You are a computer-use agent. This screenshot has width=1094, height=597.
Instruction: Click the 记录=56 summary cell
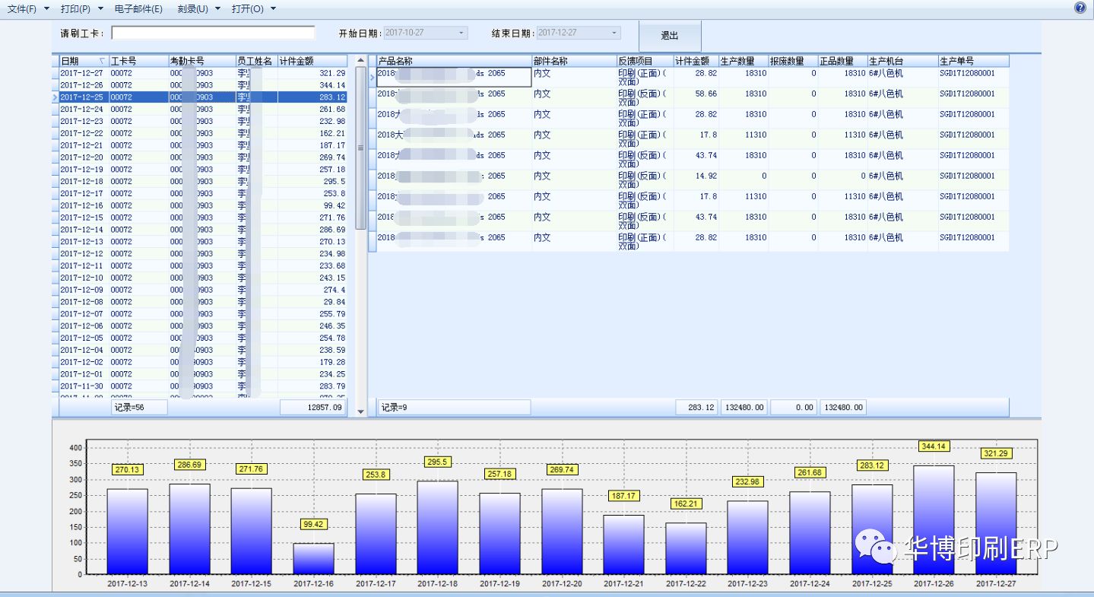tap(138, 408)
